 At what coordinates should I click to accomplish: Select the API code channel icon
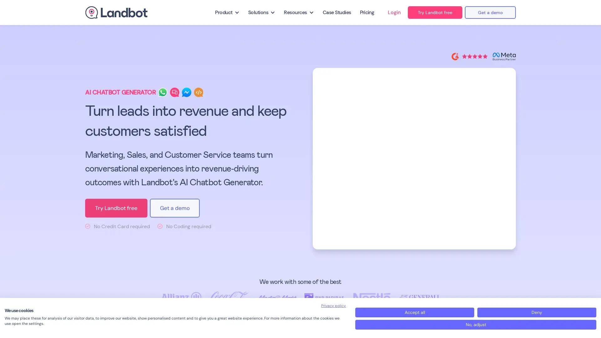coord(198,92)
